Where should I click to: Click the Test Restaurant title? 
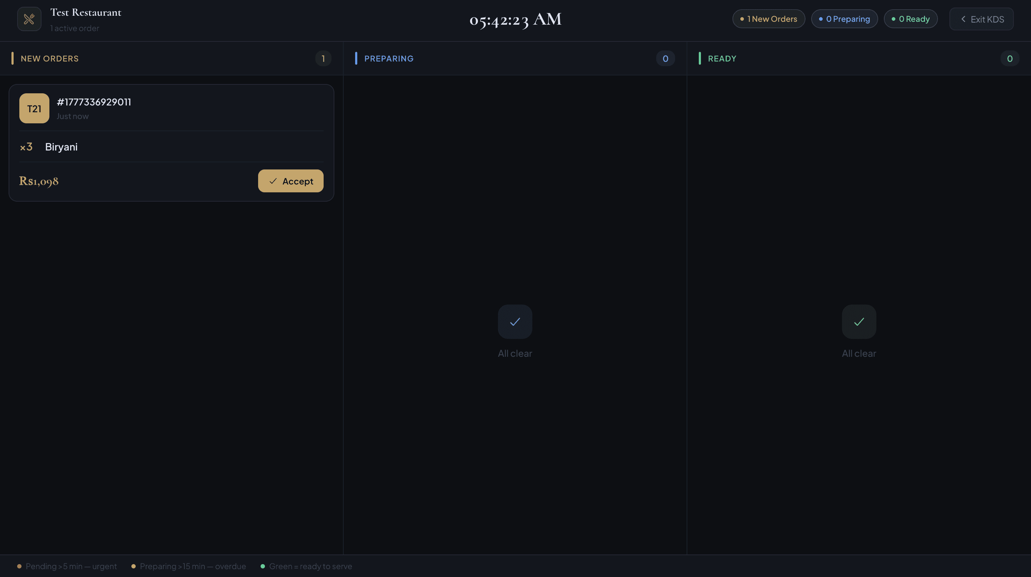click(x=86, y=13)
